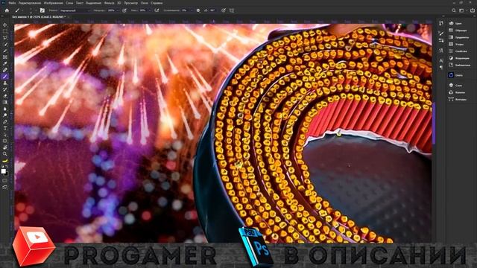The width and height of the screenshot is (477, 268).
Task: Select the Rectangular Marquee tool
Action: click(x=5, y=31)
